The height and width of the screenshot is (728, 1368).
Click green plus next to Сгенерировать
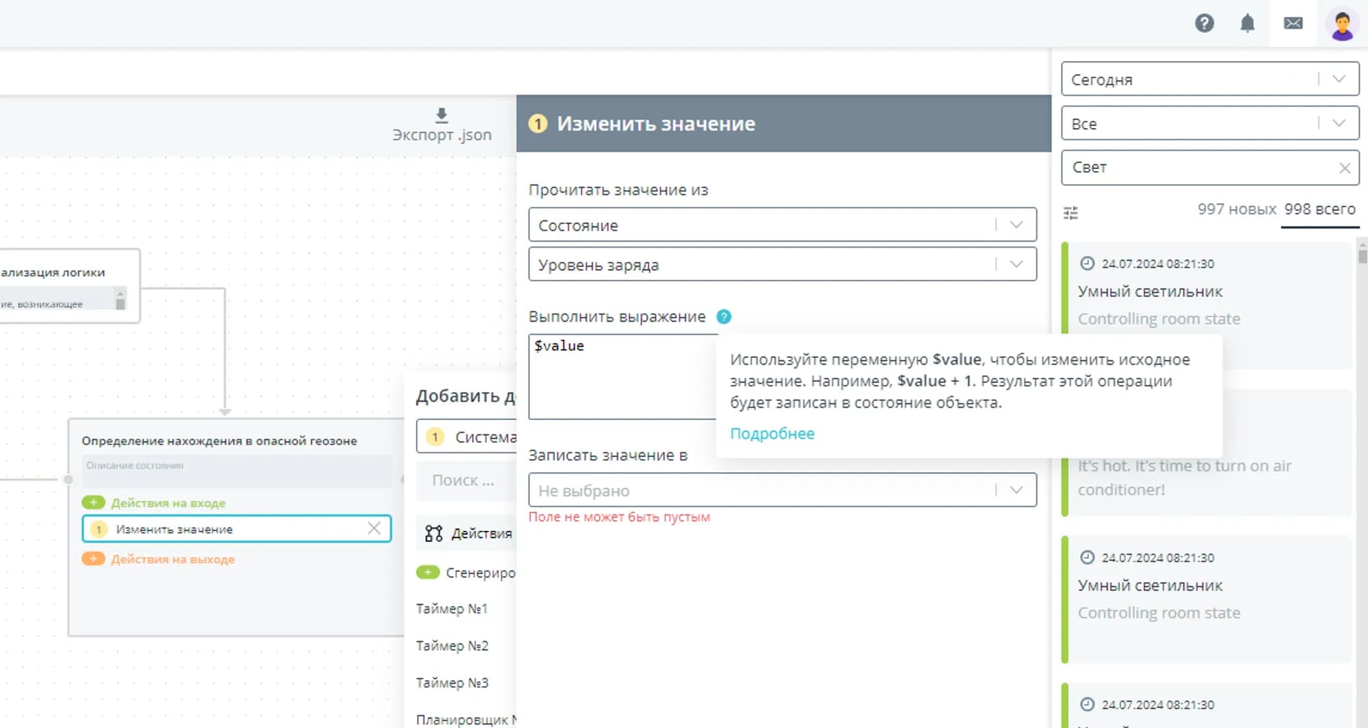[x=428, y=573]
